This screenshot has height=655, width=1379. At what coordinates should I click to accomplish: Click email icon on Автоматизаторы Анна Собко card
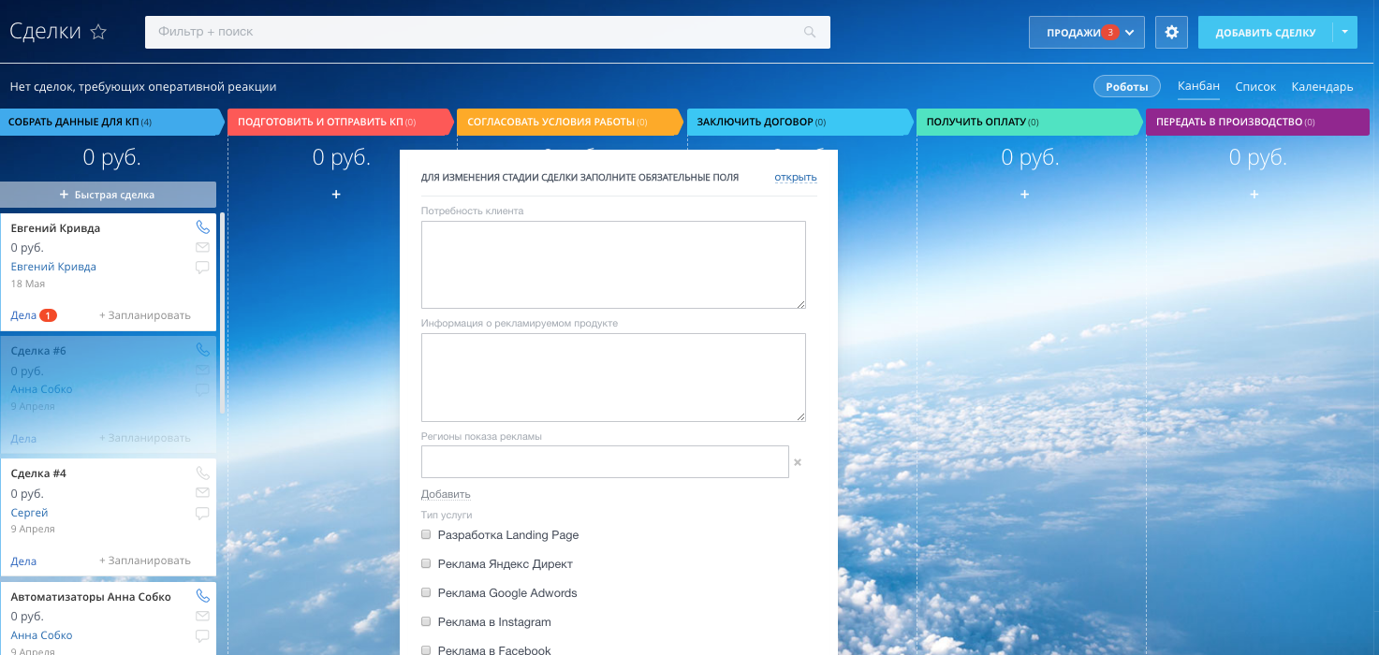click(202, 616)
